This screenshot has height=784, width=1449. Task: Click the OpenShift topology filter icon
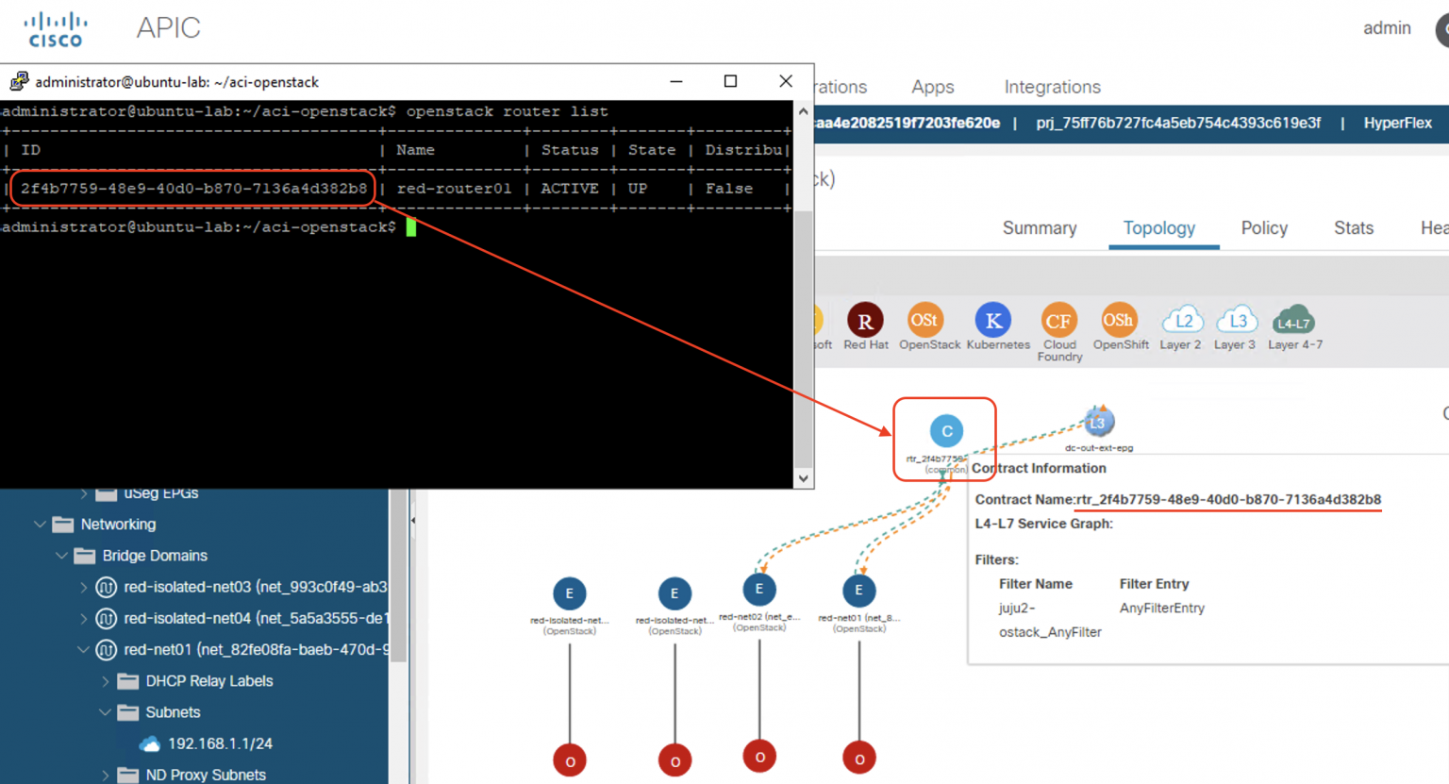1119,321
